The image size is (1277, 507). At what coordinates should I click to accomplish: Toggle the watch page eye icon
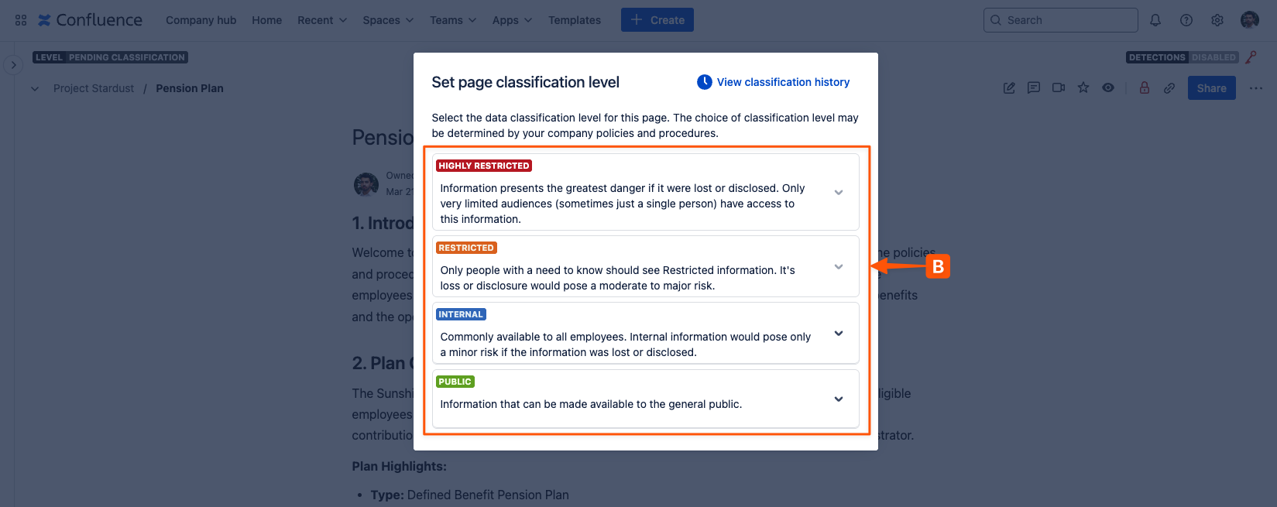(x=1108, y=88)
